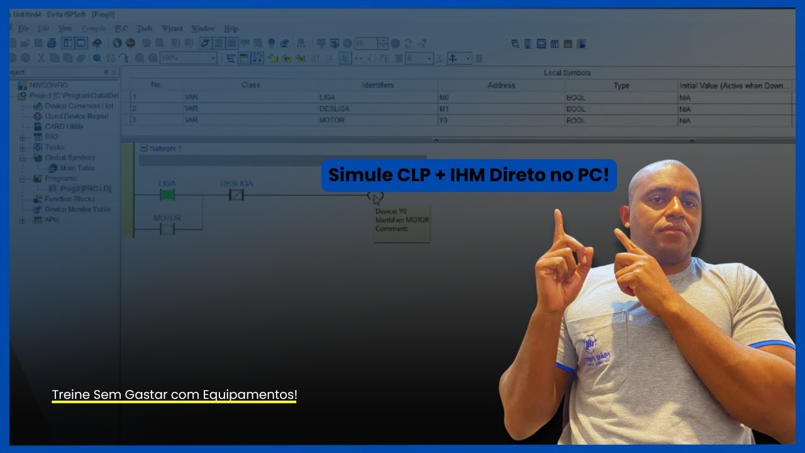
Task: Click the Type column header
Action: tap(621, 85)
